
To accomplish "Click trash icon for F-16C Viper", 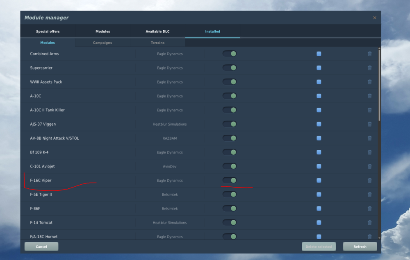I will 369,181.
